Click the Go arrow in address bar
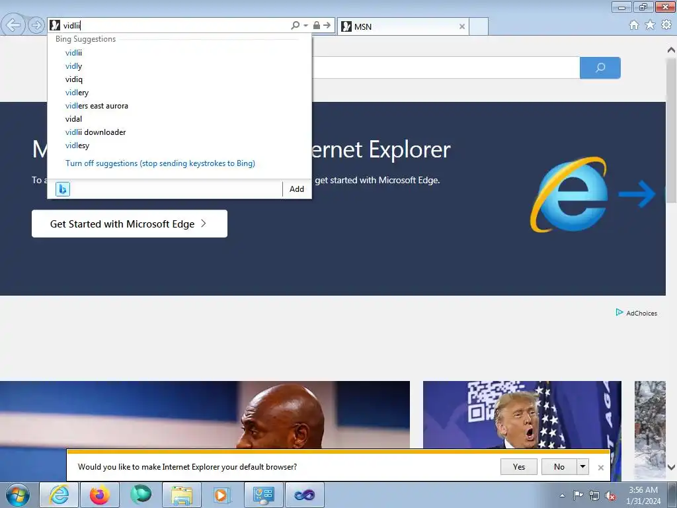The image size is (677, 508). coord(327,26)
